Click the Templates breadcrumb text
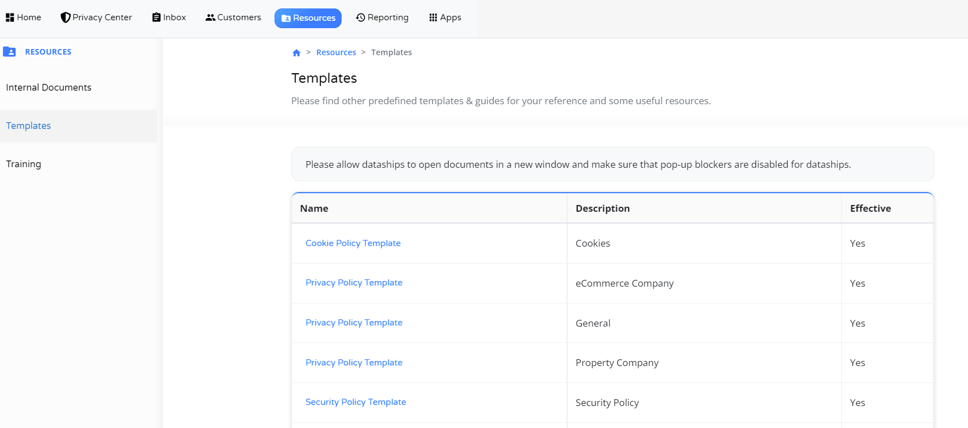Screen dimensions: 968x428 pyautogui.click(x=391, y=52)
